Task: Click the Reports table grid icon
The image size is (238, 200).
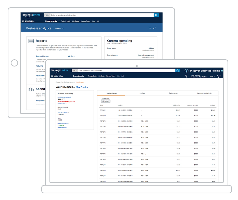Action: click(x=31, y=41)
